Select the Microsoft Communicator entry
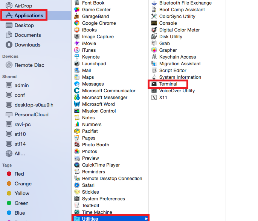258x221 pixels. (x=108, y=91)
